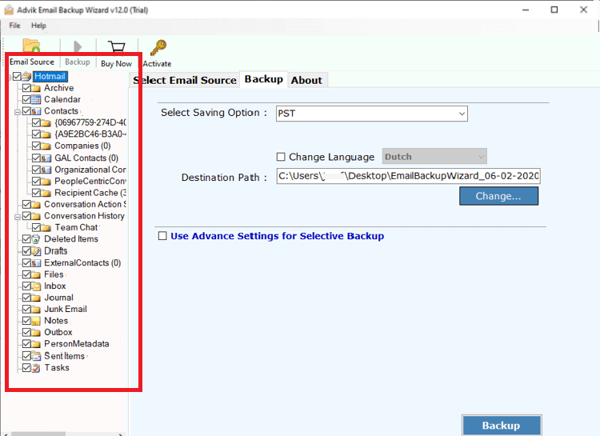This screenshot has width=600, height=436.
Task: Click the Change... destination button
Action: 498,196
